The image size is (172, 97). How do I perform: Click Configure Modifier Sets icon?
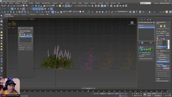pos(151,43)
